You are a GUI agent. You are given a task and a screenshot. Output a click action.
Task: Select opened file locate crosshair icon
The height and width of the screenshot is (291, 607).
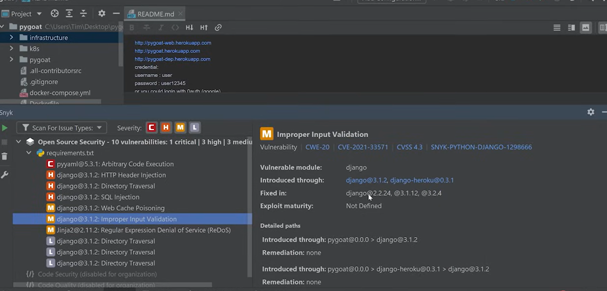tap(54, 14)
